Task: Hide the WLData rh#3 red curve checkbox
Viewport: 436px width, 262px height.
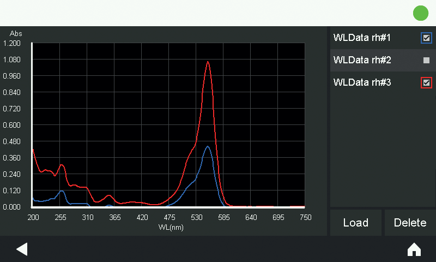Action: click(x=426, y=82)
